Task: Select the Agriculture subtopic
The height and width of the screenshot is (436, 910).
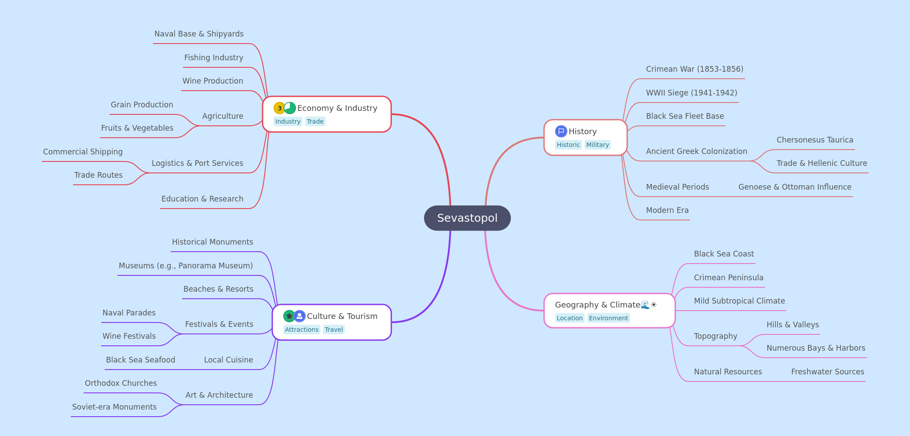Action: pos(223,116)
